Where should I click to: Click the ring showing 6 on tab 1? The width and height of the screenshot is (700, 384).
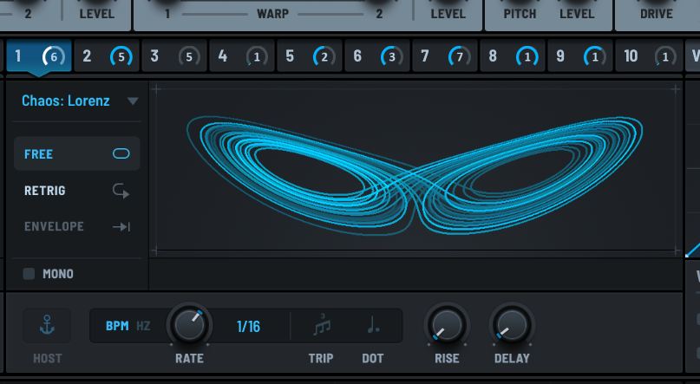point(54,56)
